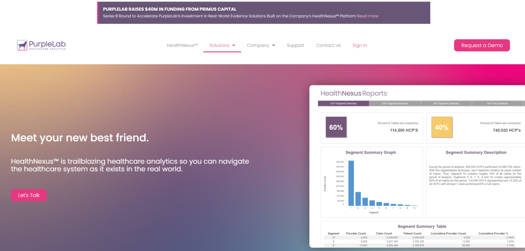Click the segment 2 bar in the graph
525x251 pixels.
358,199
